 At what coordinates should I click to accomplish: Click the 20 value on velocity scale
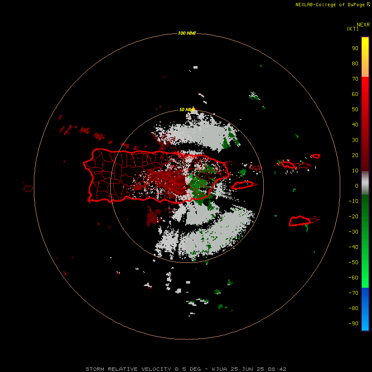pos(355,155)
